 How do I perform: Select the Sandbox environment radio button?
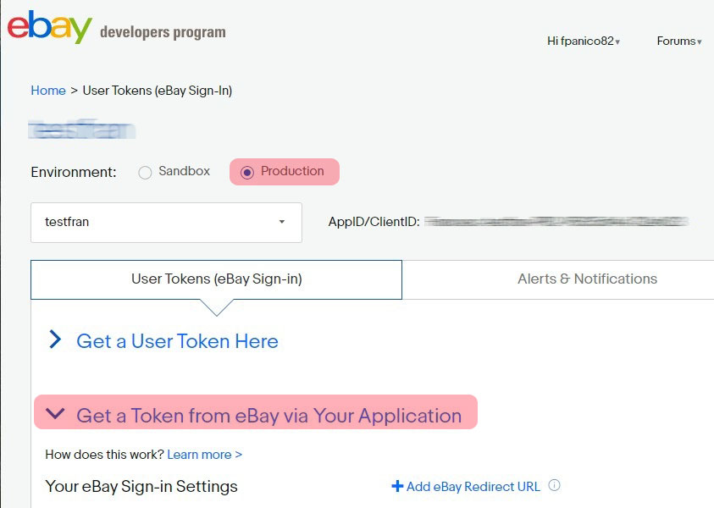(x=145, y=172)
